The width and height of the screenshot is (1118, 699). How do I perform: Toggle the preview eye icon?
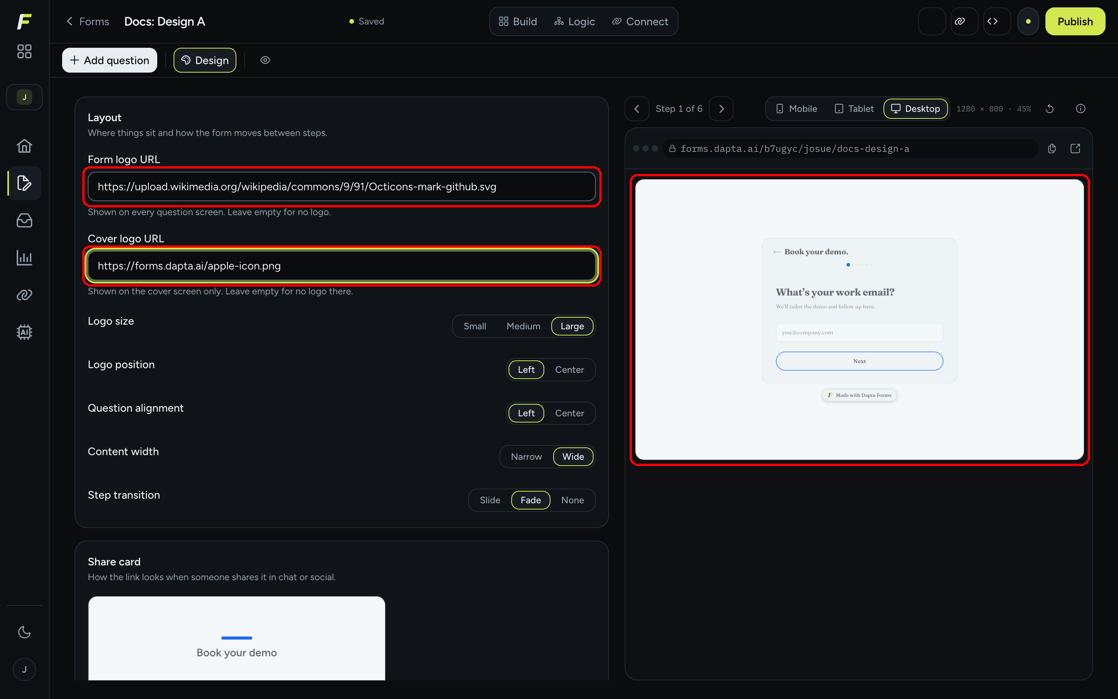pyautogui.click(x=265, y=60)
